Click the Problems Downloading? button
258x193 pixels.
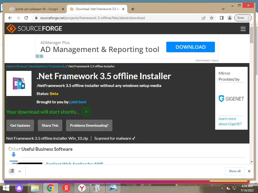(89, 125)
